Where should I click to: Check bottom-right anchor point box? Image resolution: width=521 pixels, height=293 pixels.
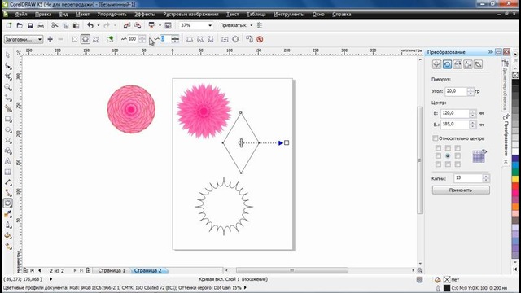point(458,164)
